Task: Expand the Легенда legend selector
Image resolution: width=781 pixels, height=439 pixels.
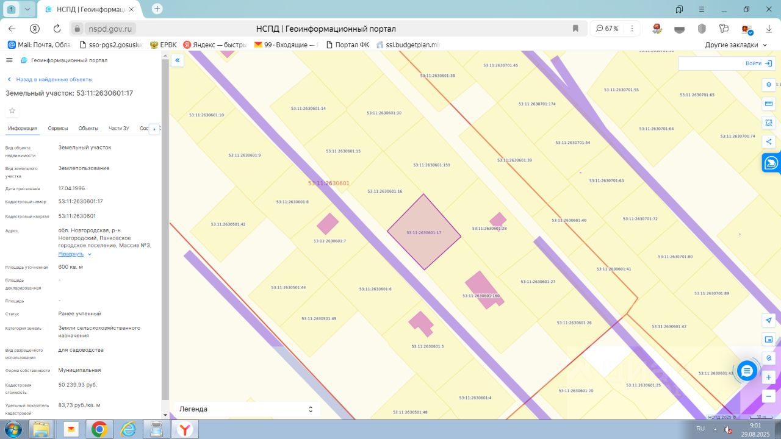Action: (x=245, y=409)
